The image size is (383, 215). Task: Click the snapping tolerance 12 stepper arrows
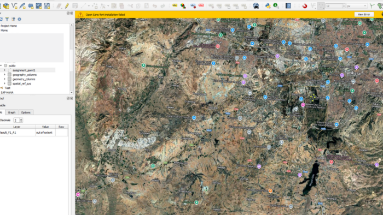point(344,5)
